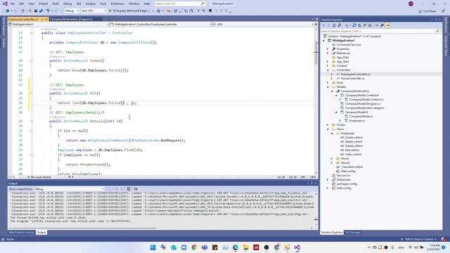Click the Home icon in Solution Explorer toolbar
Screen dimensions: 450x253
coord(334,25)
